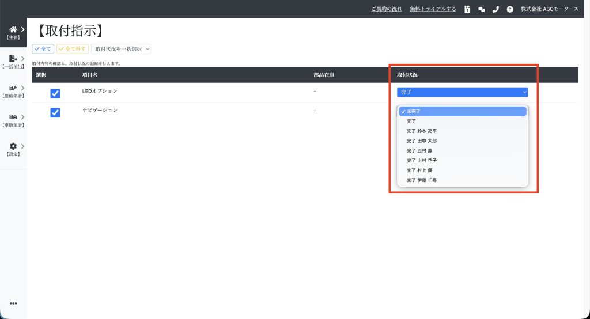This screenshot has height=319, width=590.
Task: Uncheck the ナビゲーション checkbox
Action: [x=55, y=112]
